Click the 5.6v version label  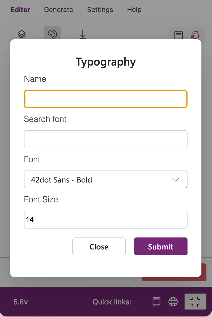(x=21, y=302)
